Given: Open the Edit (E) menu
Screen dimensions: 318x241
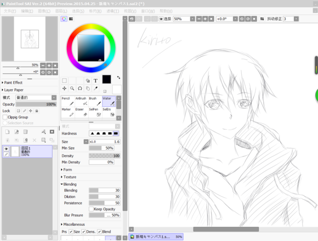Looking at the screenshot, I should pos(27,11).
